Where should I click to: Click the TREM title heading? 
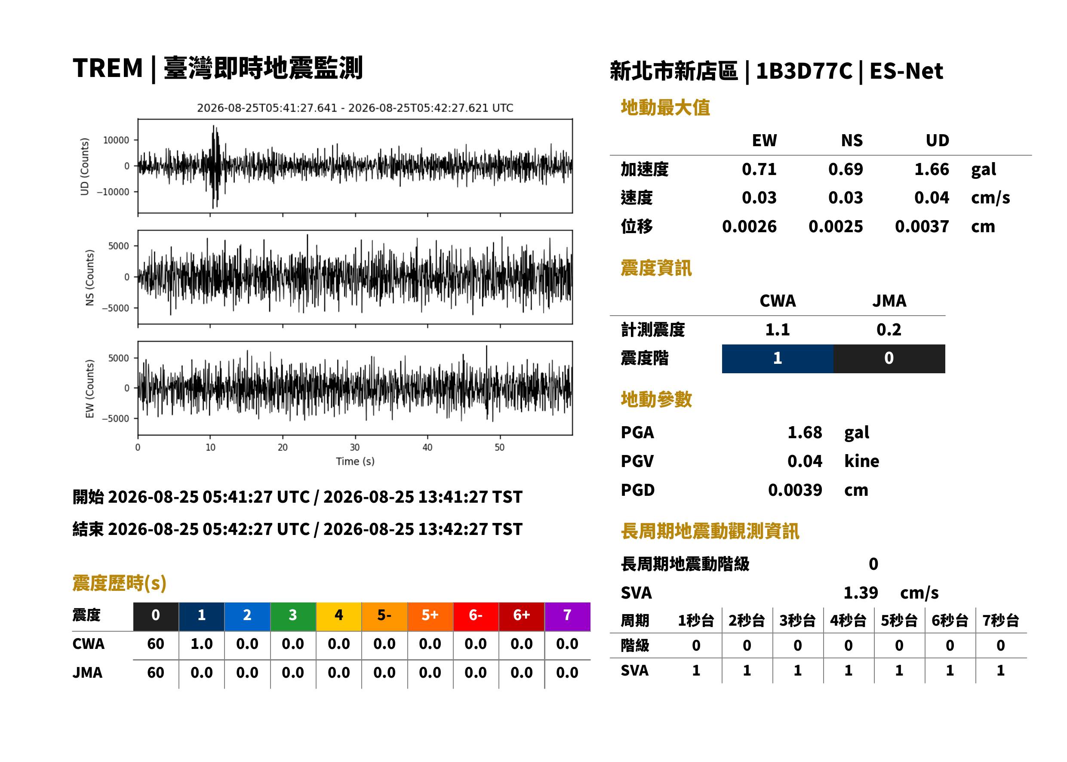coord(218,68)
